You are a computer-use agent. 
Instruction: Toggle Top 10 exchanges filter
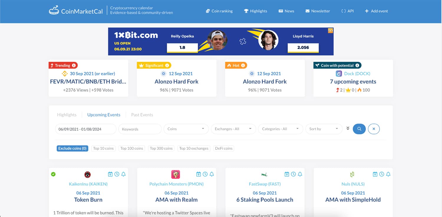click(194, 148)
